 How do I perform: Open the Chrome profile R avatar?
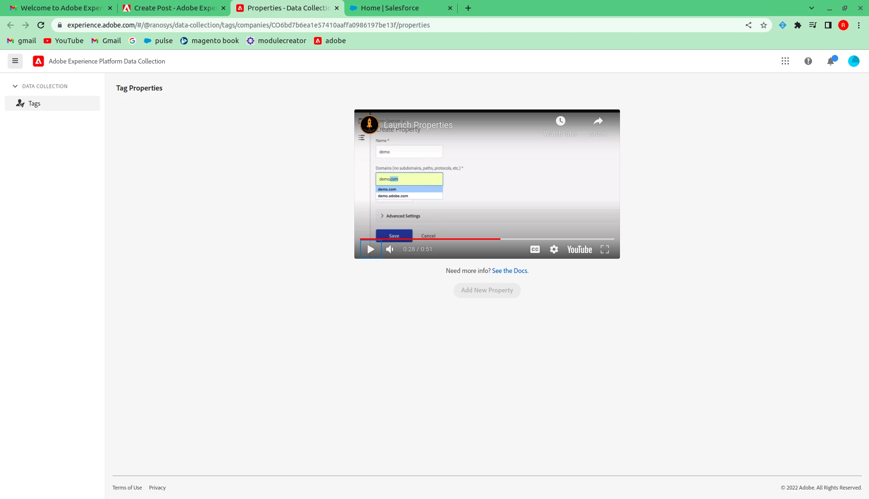coord(843,25)
